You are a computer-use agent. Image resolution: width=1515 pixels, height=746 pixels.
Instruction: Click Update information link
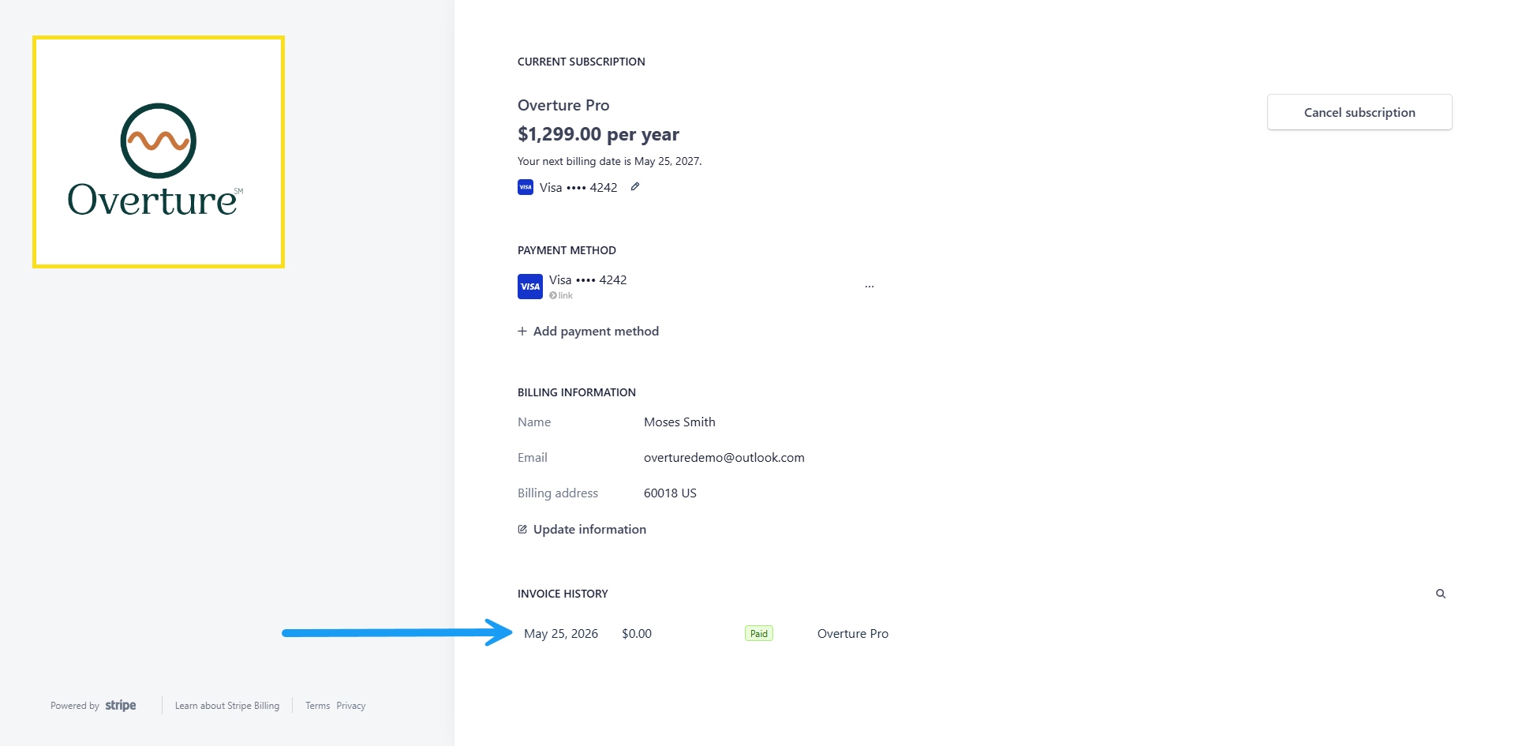(582, 529)
